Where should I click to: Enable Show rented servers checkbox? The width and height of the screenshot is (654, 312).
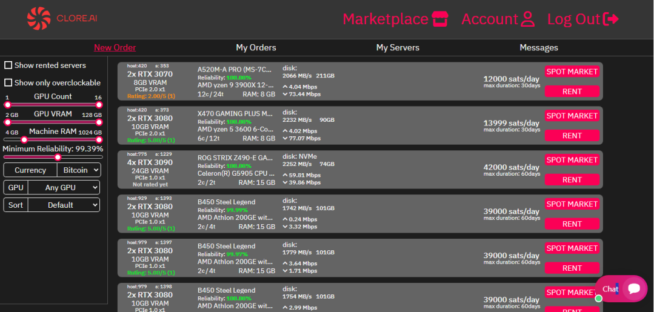coord(8,65)
